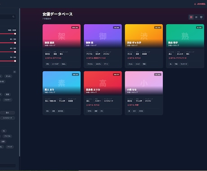This screenshot has width=207, height=171.
Task: Click the similar-to link on 渋谷 ギャル子 card
Action: click(134, 58)
